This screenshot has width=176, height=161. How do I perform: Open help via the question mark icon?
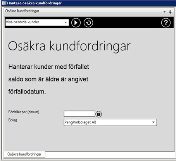click(166, 23)
